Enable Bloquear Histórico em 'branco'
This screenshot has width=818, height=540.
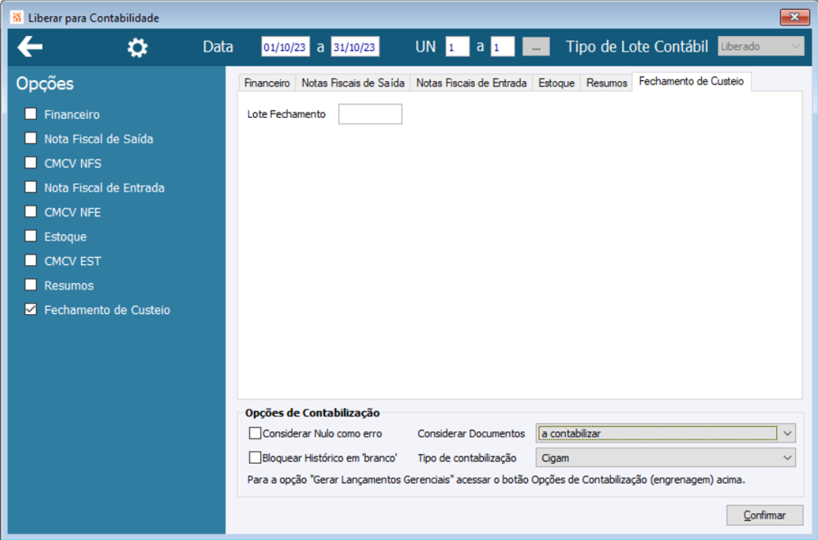255,457
